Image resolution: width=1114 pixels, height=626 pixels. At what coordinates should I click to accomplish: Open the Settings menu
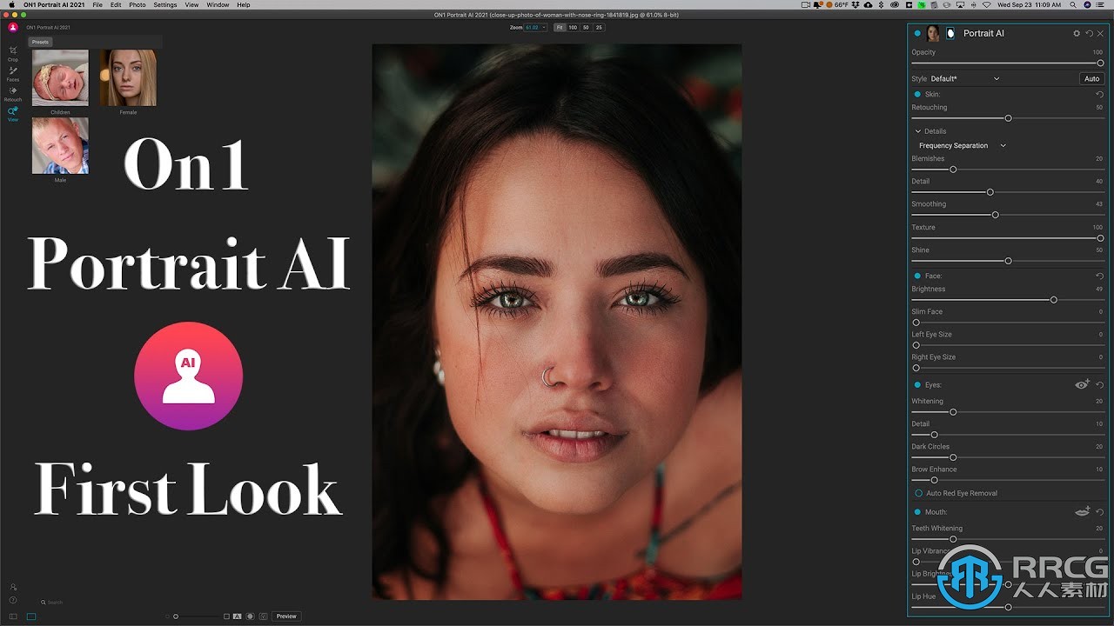pyautogui.click(x=165, y=5)
